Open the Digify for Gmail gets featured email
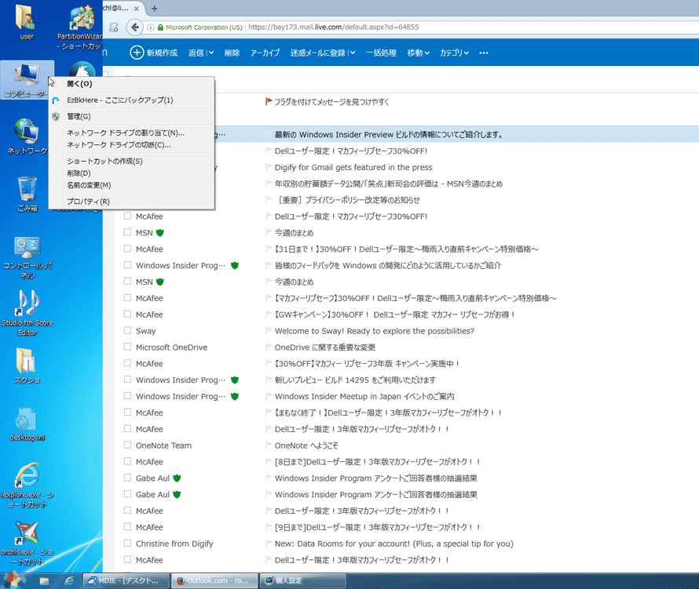Image resolution: width=699 pixels, height=589 pixels. [353, 167]
